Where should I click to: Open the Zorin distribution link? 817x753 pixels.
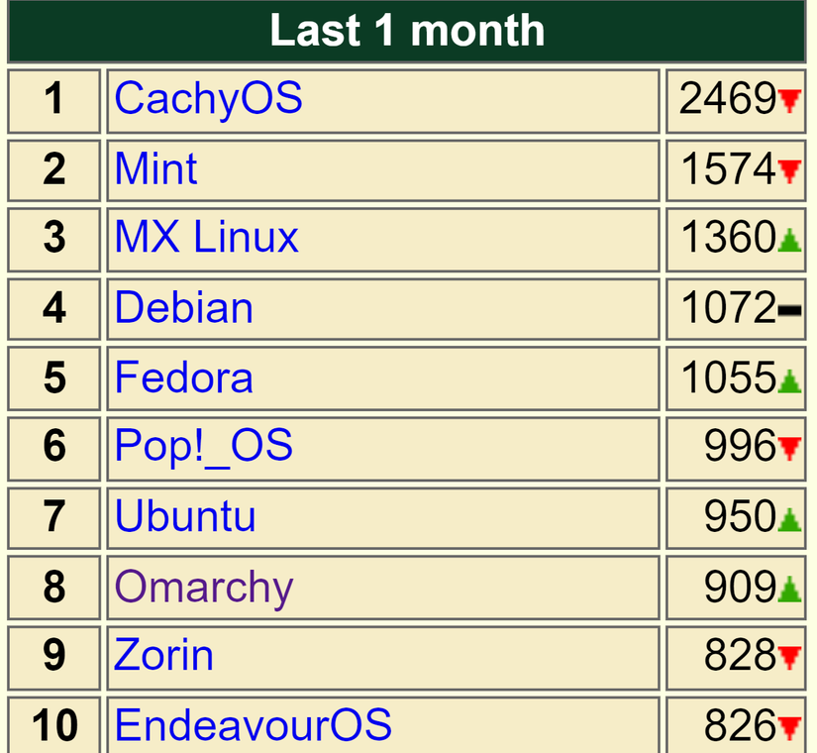click(x=163, y=655)
